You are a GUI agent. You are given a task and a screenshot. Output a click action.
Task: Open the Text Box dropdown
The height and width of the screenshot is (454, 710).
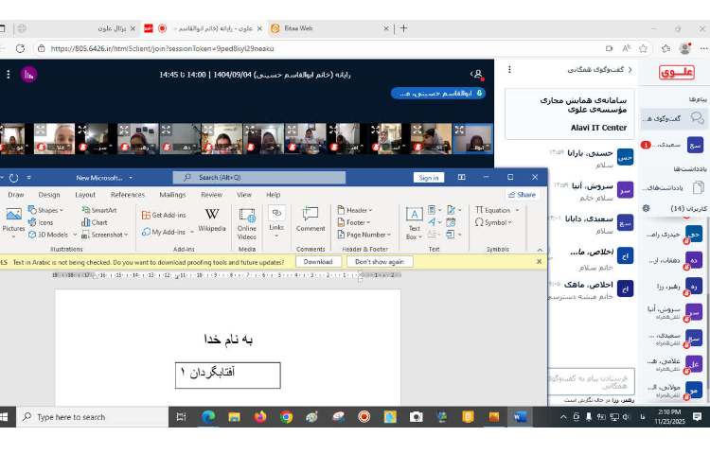[x=414, y=224]
